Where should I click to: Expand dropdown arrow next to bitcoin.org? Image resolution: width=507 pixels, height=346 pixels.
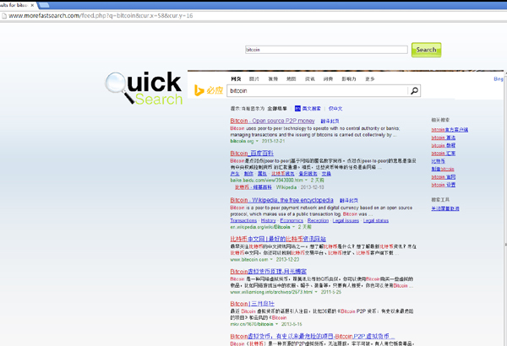pyautogui.click(x=257, y=141)
